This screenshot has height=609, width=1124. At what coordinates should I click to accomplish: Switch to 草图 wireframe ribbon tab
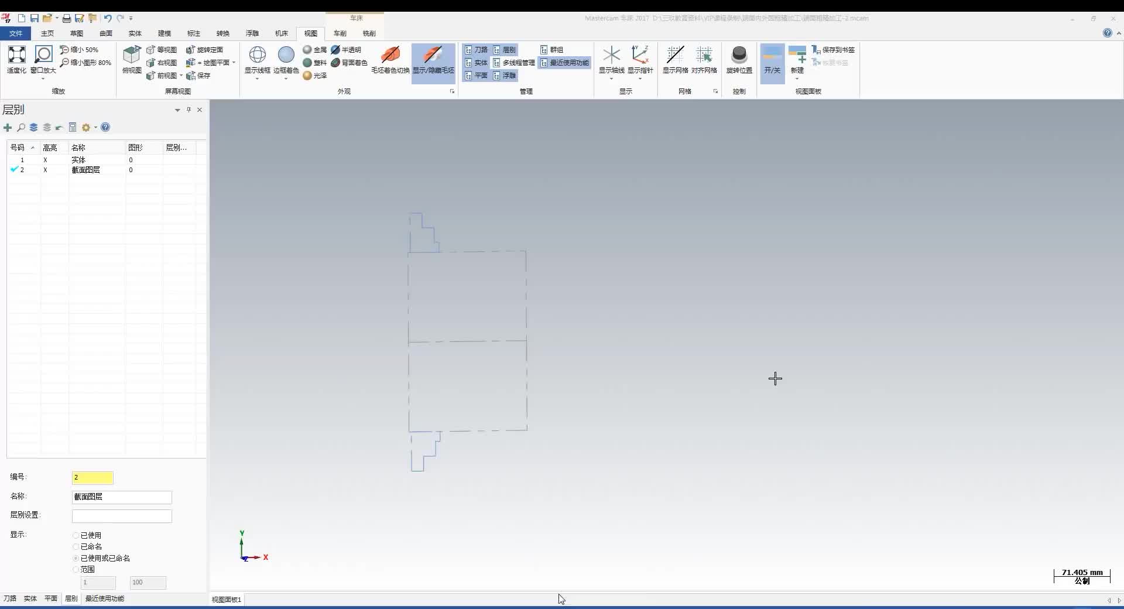(x=77, y=33)
